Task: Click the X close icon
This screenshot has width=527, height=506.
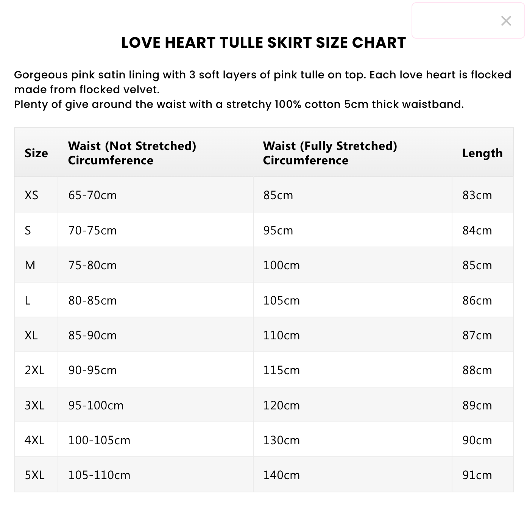Action: 506,21
